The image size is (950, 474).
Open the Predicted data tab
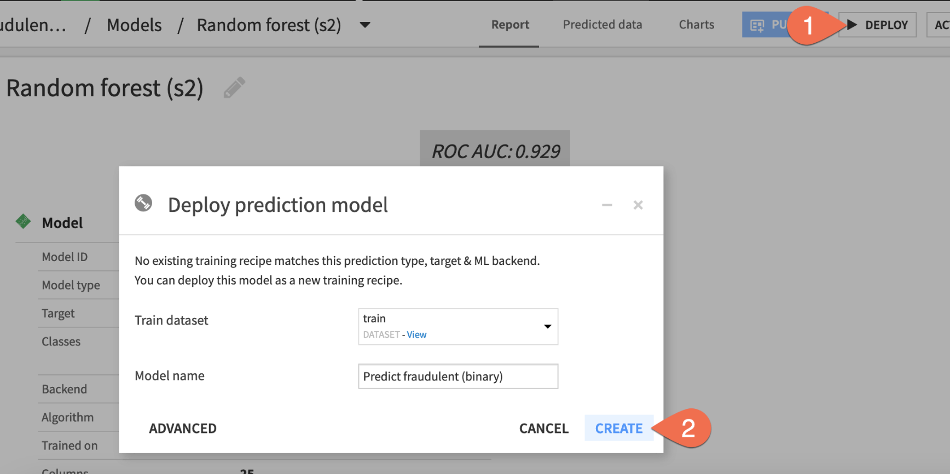(603, 25)
